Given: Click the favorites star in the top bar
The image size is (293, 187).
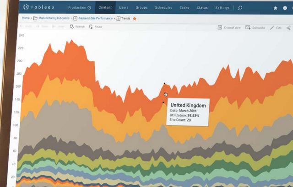Looking at the screenshot, I should tap(275, 8).
